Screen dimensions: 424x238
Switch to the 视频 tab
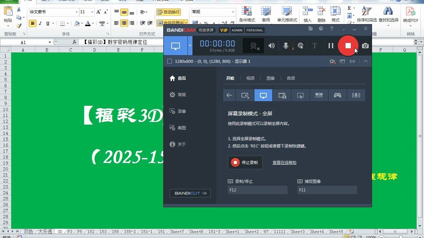[250, 78]
